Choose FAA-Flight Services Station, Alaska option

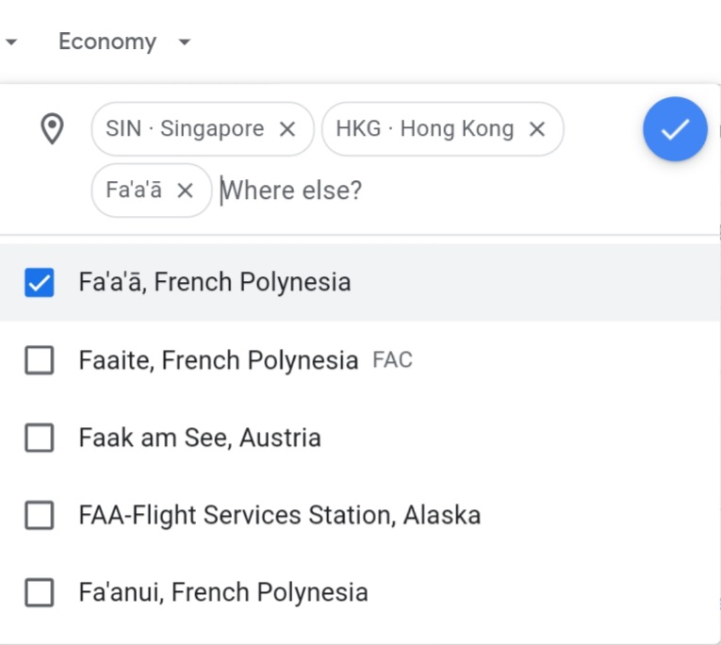point(280,515)
